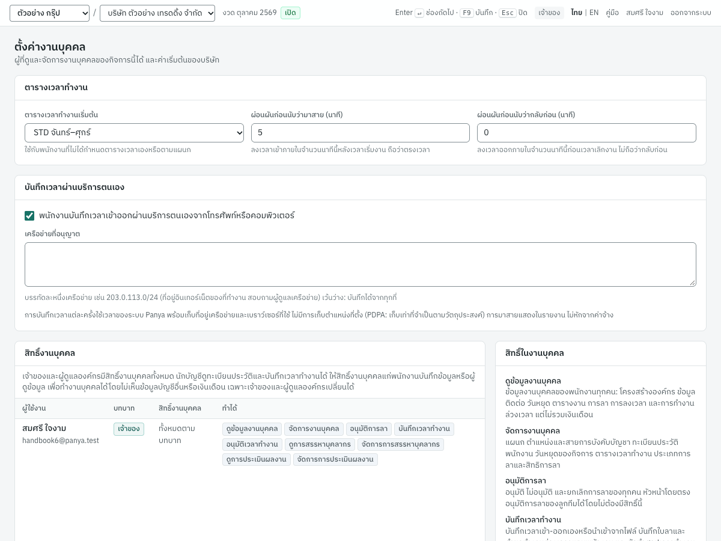Click the allowed networks text area
This screenshot has height=541, width=721.
click(360, 264)
